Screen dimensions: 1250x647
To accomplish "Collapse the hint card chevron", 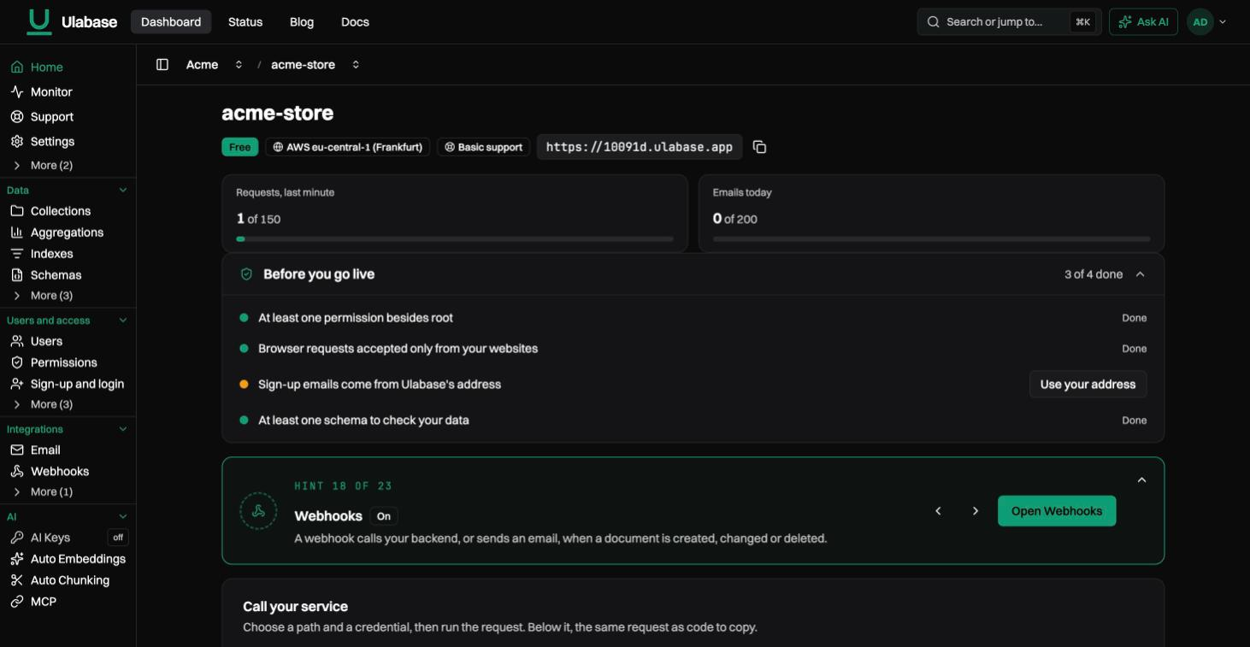I will pyautogui.click(x=1141, y=480).
